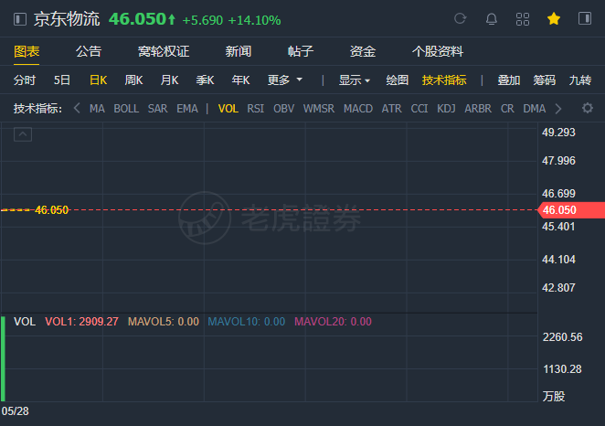This screenshot has width=605, height=426.
Task: Show more indicators with right arrow
Action: point(558,109)
